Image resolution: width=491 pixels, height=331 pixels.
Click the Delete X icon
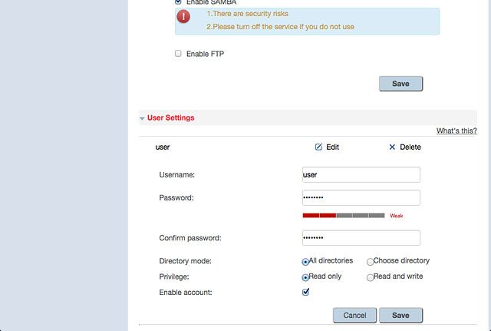(x=392, y=147)
